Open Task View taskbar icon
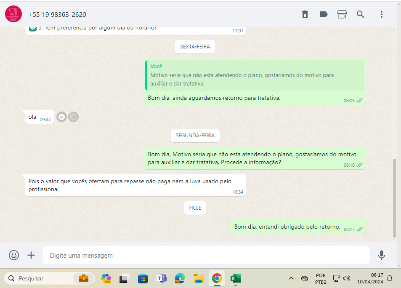 click(x=124, y=278)
